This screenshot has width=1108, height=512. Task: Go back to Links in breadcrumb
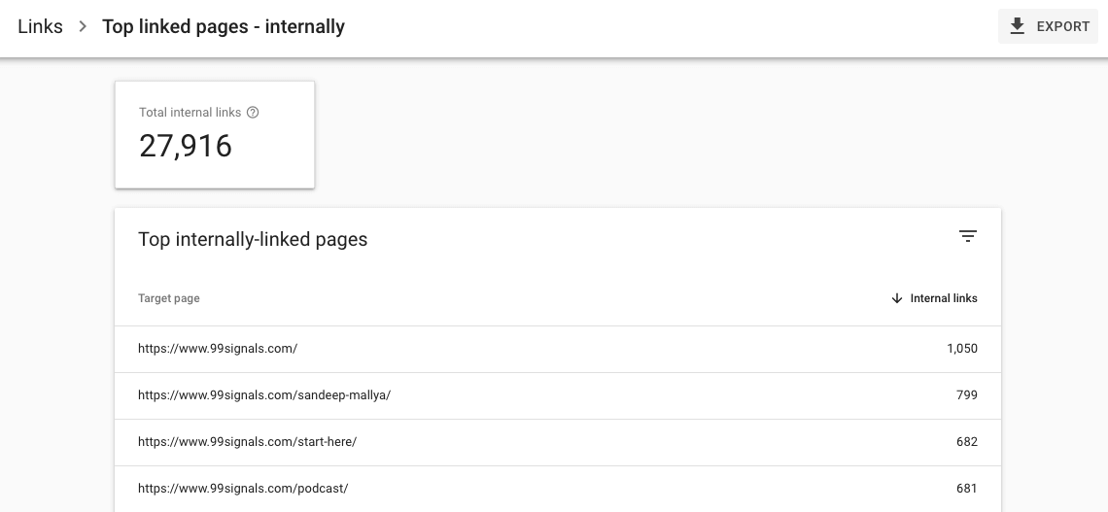pos(40,27)
